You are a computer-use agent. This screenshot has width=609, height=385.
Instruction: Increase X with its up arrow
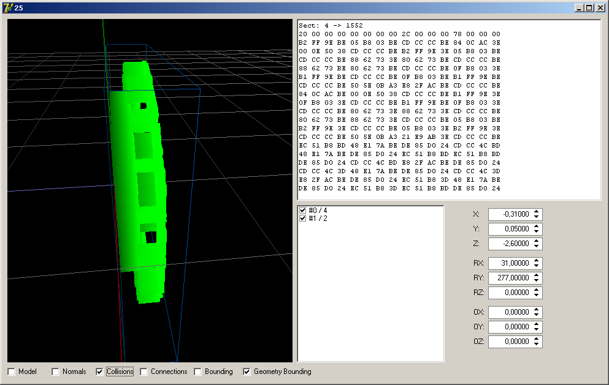537,211
